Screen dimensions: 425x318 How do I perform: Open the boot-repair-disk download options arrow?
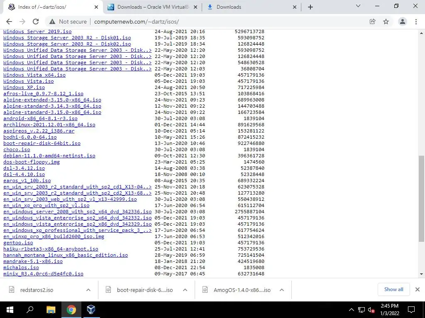click(x=185, y=290)
